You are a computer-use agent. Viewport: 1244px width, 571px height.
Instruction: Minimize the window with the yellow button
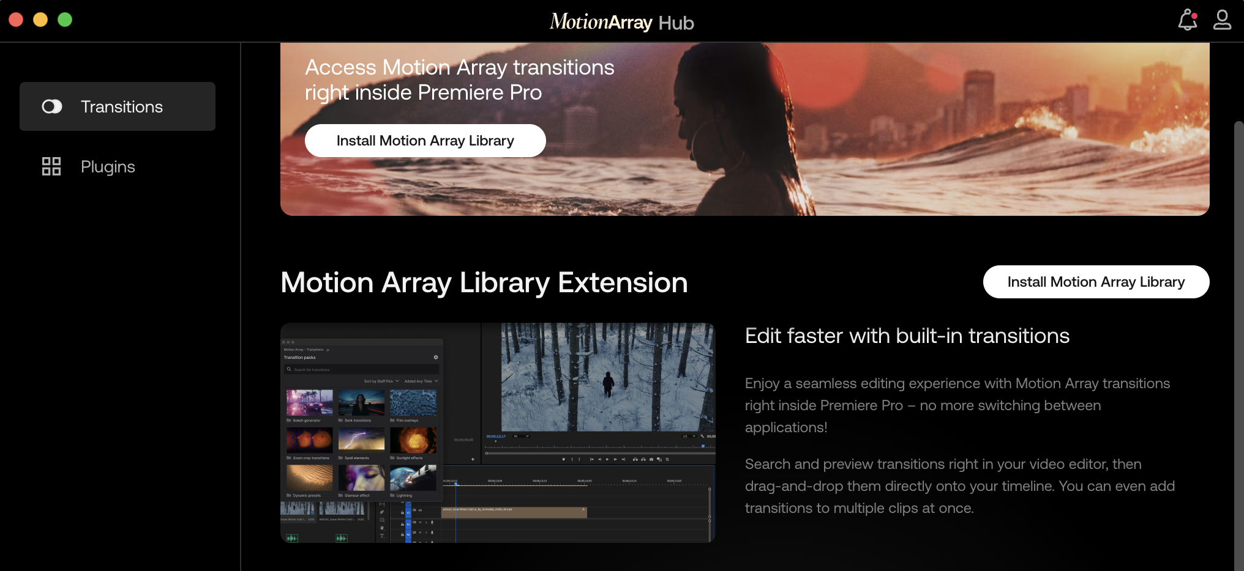coord(40,20)
